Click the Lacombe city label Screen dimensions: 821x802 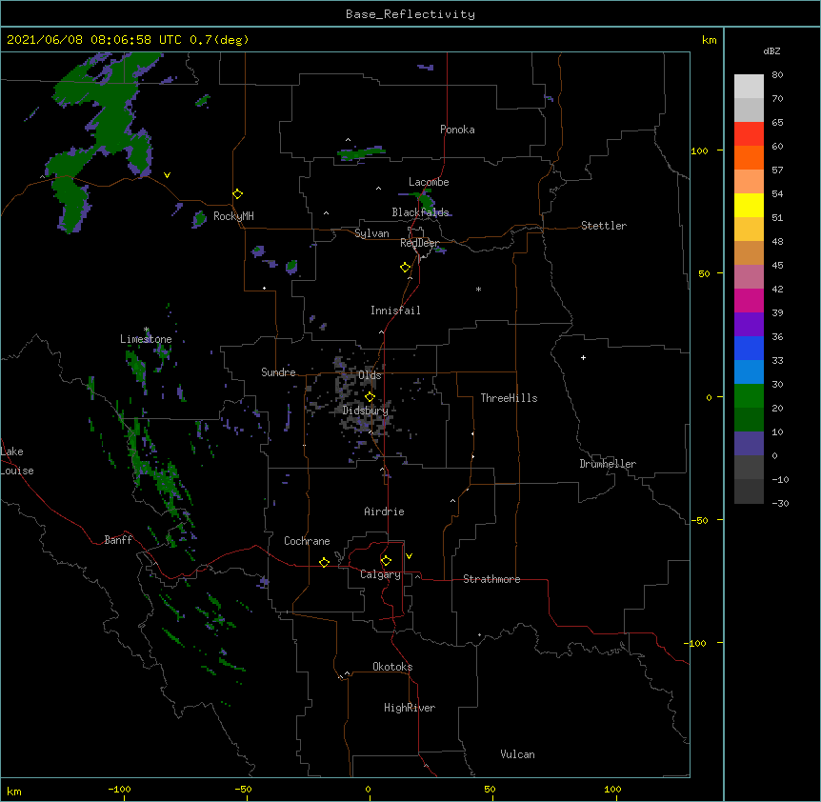click(x=429, y=182)
